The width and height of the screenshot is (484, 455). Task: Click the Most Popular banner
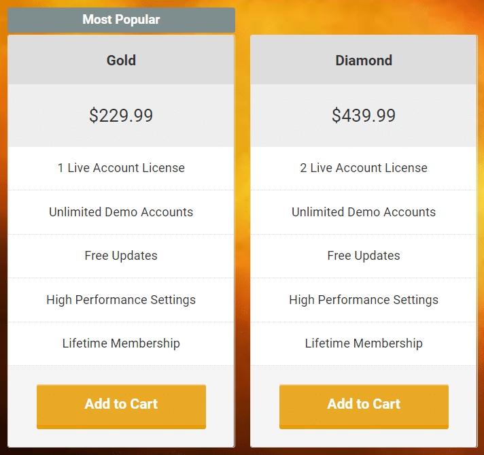pyautogui.click(x=121, y=20)
